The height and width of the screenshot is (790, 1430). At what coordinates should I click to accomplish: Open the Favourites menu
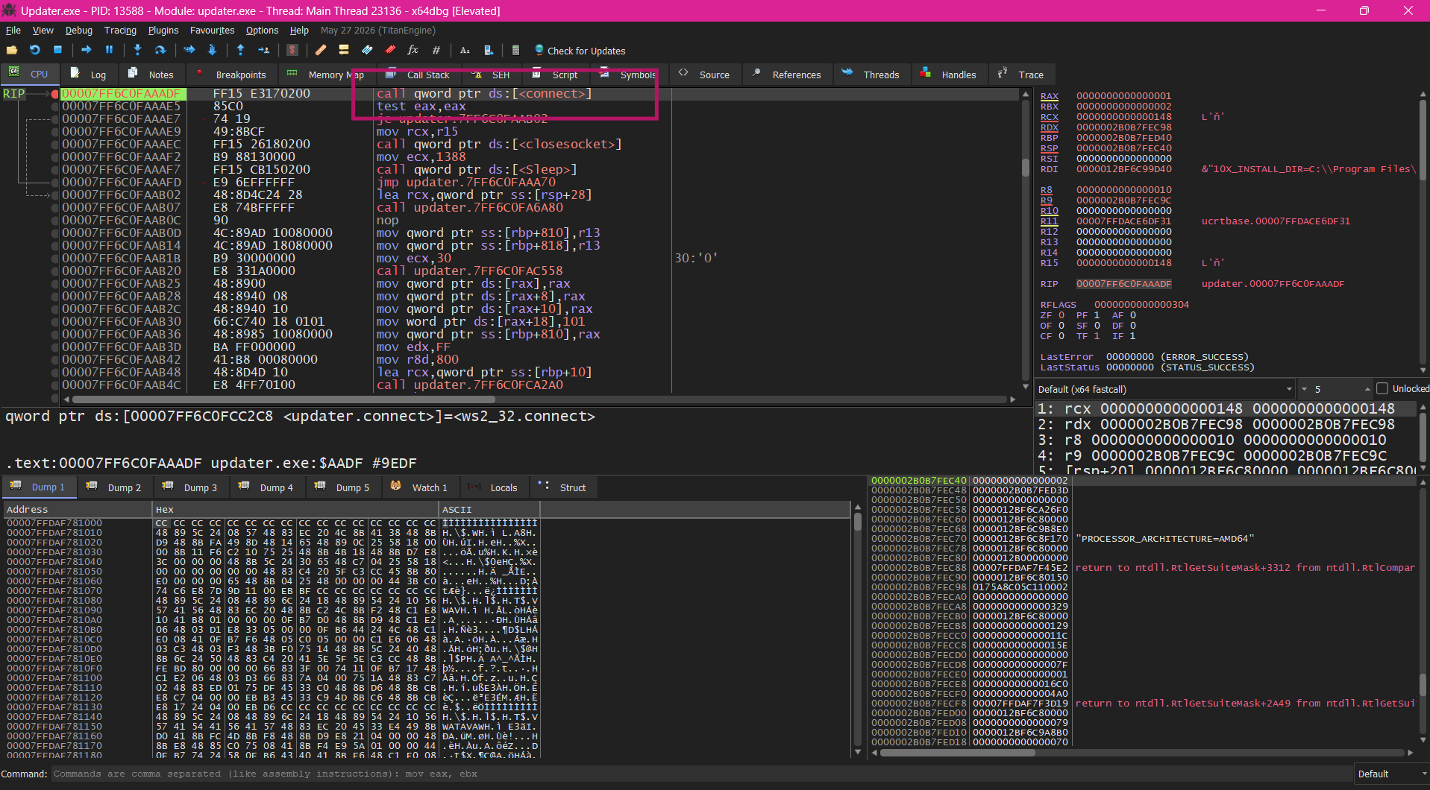point(212,30)
